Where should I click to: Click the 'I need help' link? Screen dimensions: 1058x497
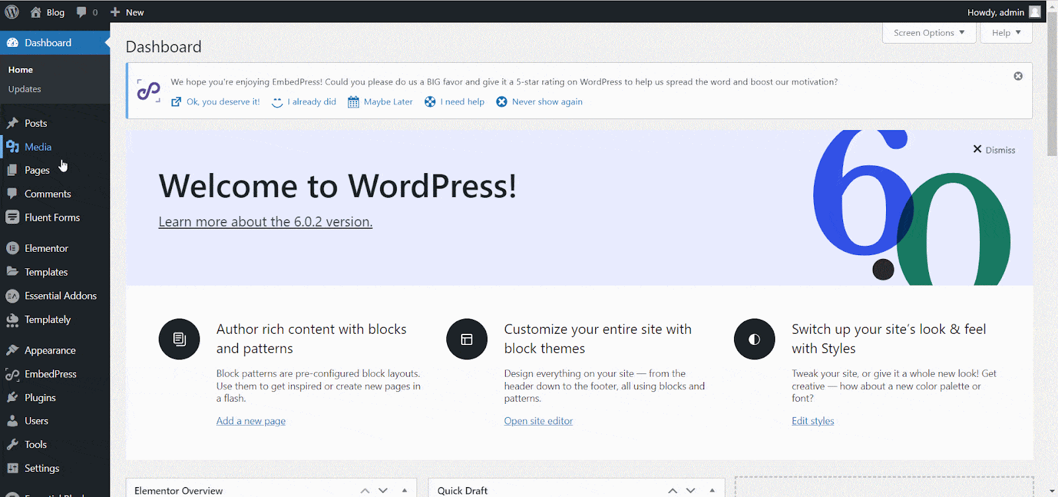point(462,102)
